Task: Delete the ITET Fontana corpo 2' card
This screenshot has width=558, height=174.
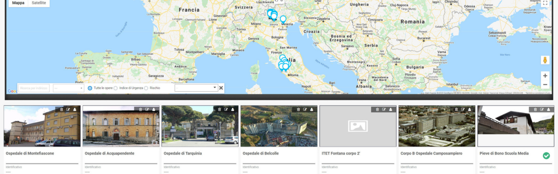Action: pos(377,109)
